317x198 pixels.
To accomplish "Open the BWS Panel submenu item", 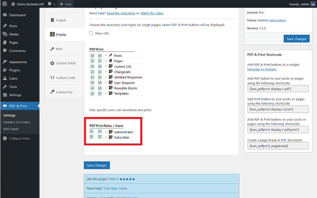I will [x=11, y=129].
